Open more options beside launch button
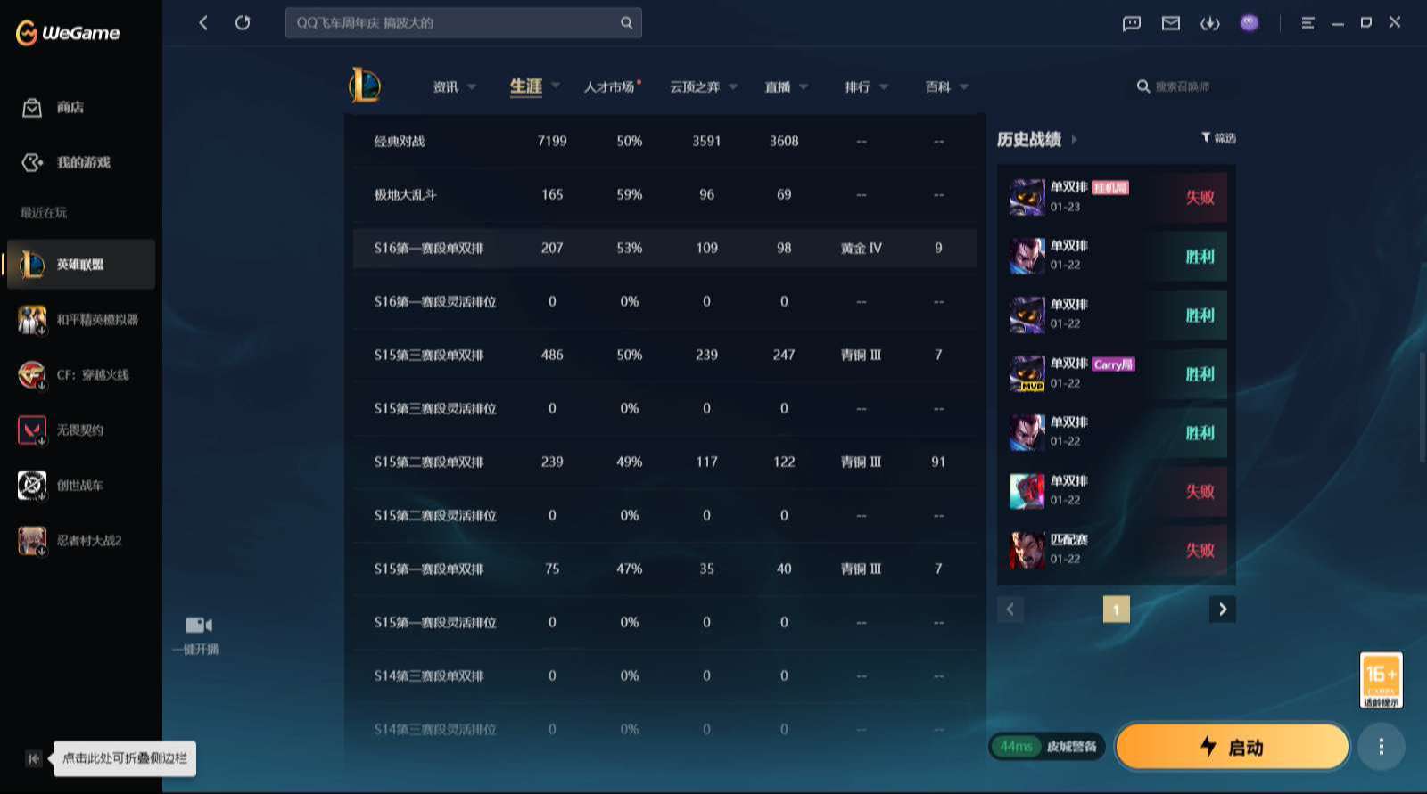1427x794 pixels. click(1381, 747)
